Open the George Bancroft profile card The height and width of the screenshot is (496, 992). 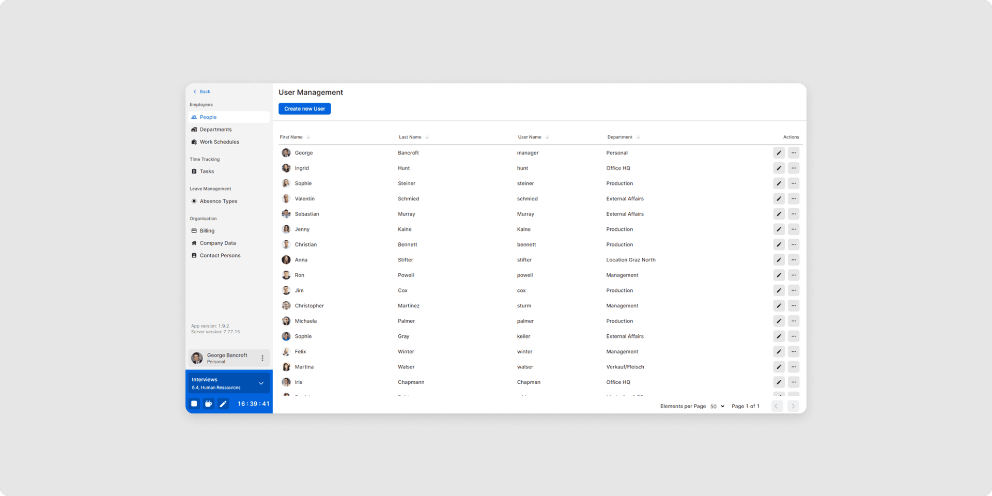(x=229, y=358)
